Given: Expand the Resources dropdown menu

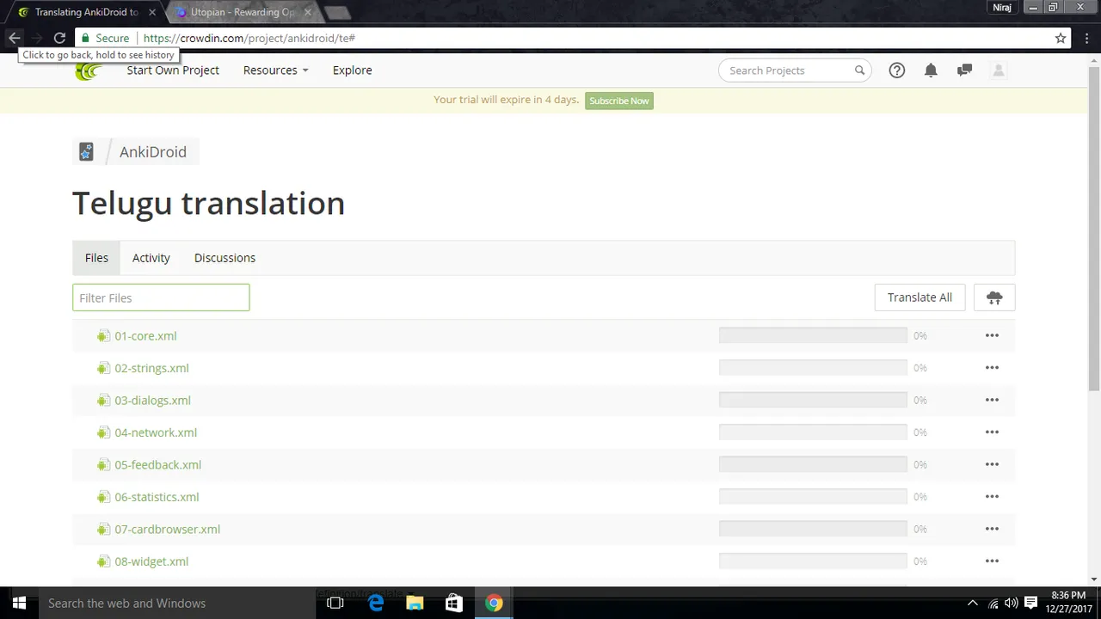Looking at the screenshot, I should coord(275,70).
